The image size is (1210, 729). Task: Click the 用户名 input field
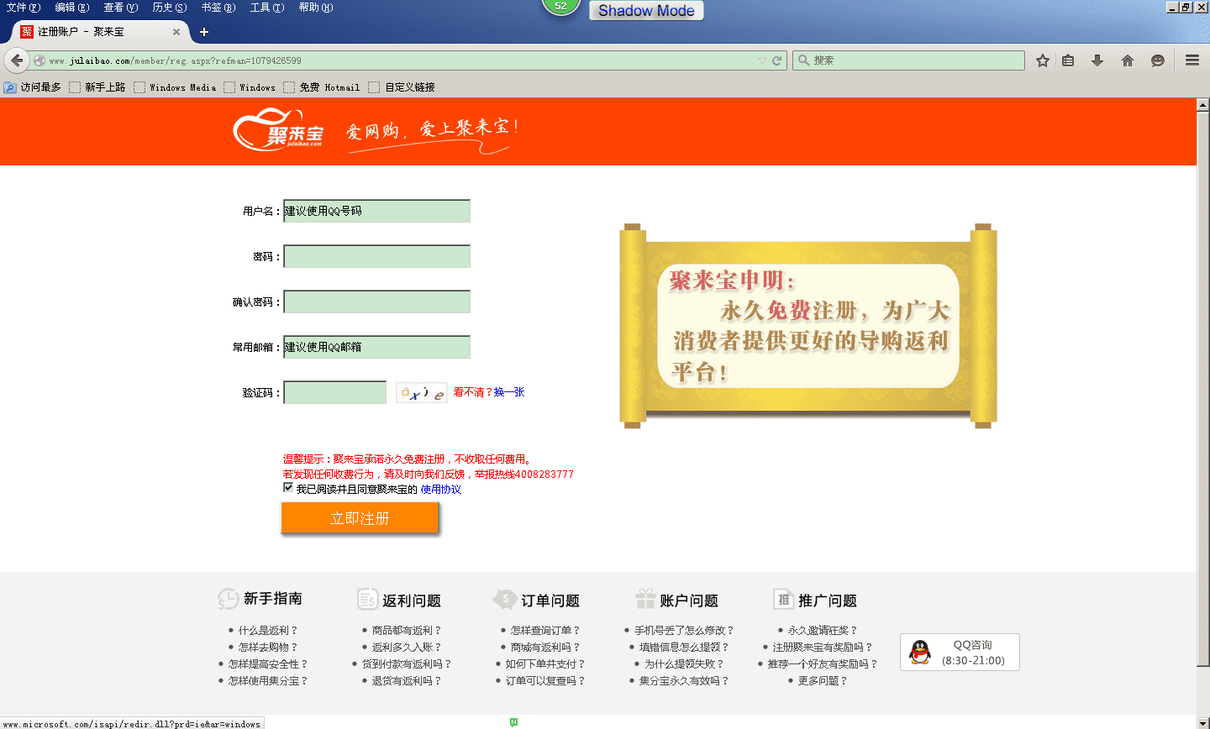(376, 211)
